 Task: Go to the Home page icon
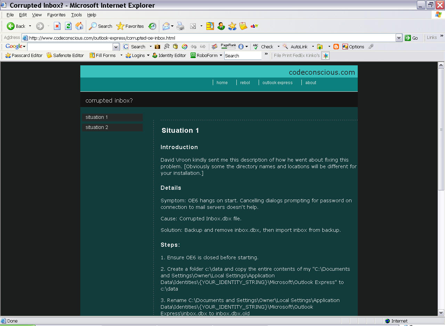tap(80, 26)
